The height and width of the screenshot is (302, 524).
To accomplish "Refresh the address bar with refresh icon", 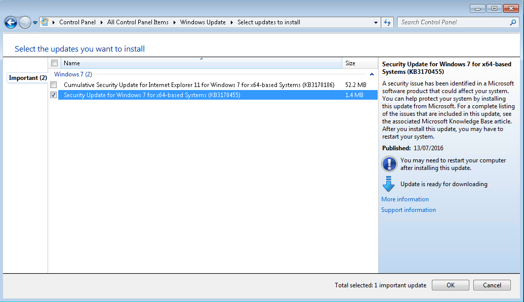I will pyautogui.click(x=387, y=22).
